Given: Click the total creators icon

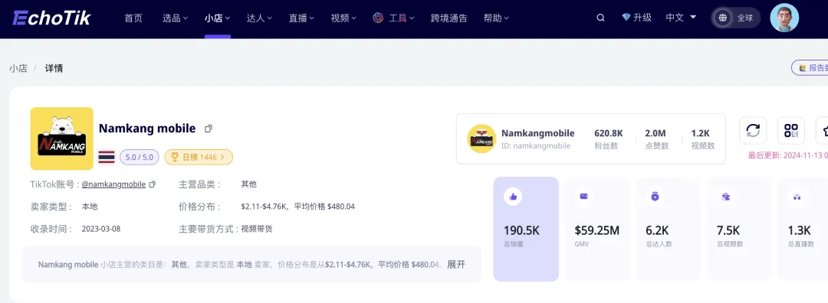Looking at the screenshot, I should (655, 197).
